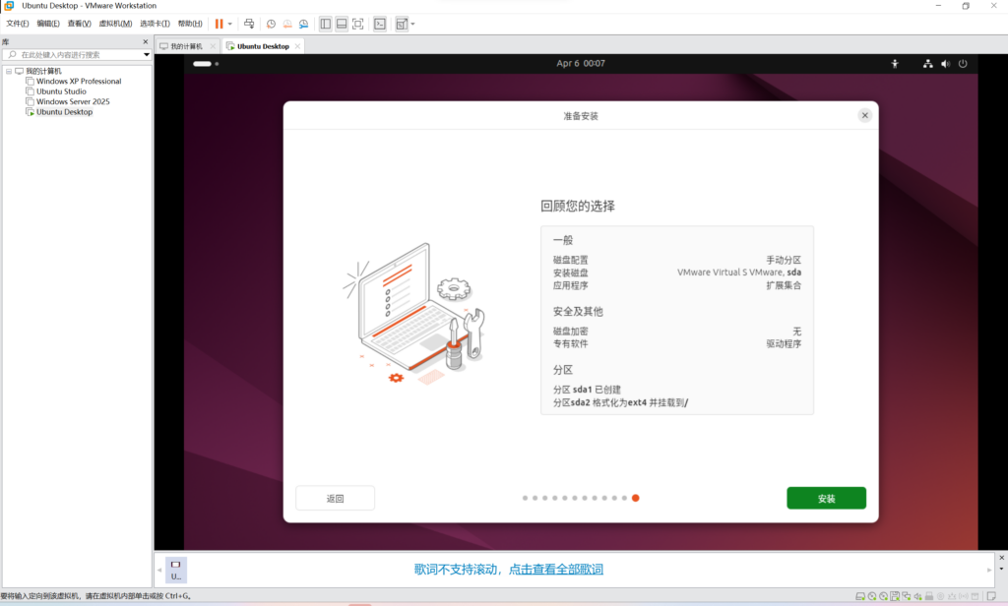Take a snapshot of this virtual machine
Screen dimensions: 1008x606
tap(272, 24)
